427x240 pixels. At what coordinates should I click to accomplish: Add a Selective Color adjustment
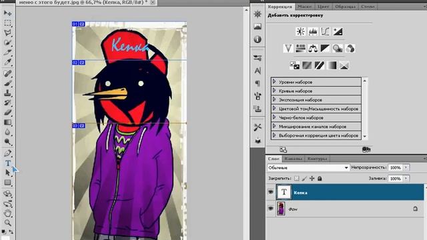[x=344, y=65]
